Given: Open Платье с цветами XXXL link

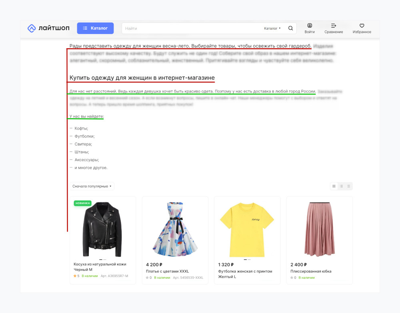Looking at the screenshot, I should coord(167,271).
